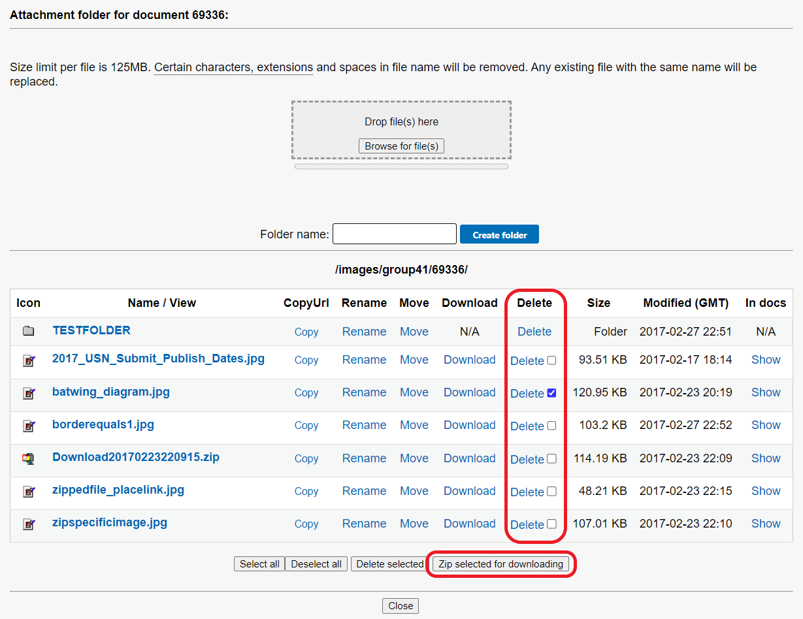Screen dimensions: 803x619
Task: View zipspecificimage.jpg file
Action: (x=110, y=522)
